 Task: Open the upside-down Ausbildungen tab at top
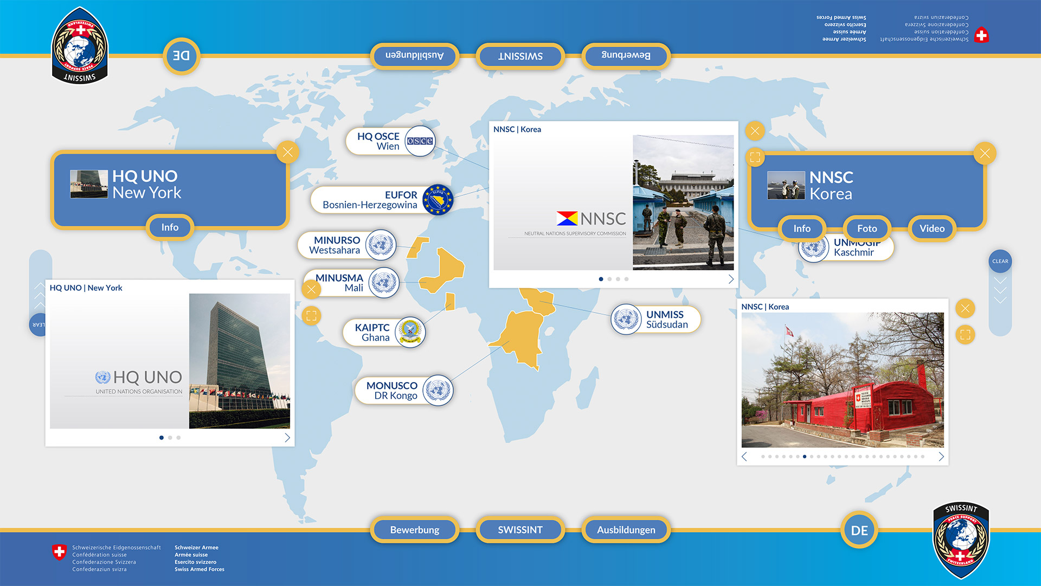point(415,55)
